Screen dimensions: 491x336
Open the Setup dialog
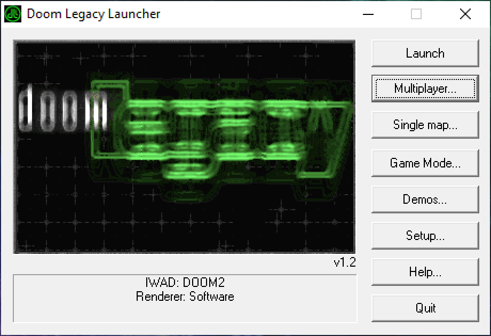(425, 236)
